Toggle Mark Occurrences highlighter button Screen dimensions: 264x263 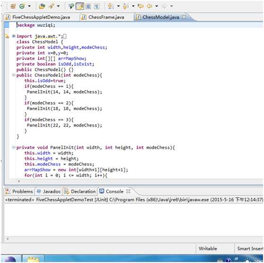coord(80,7)
